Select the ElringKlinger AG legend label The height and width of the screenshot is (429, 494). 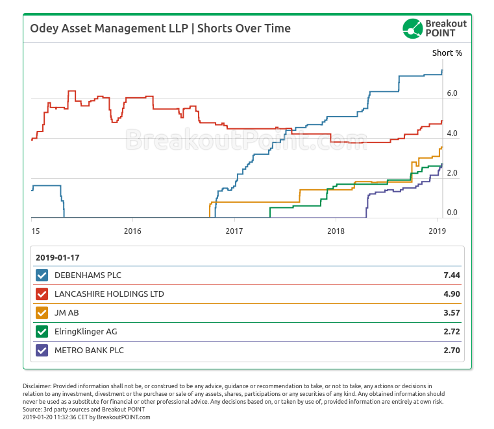coord(86,332)
